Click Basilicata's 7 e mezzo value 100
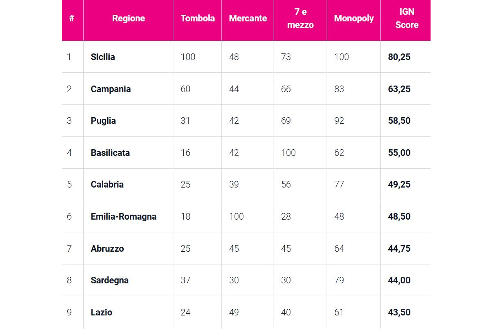 click(288, 153)
